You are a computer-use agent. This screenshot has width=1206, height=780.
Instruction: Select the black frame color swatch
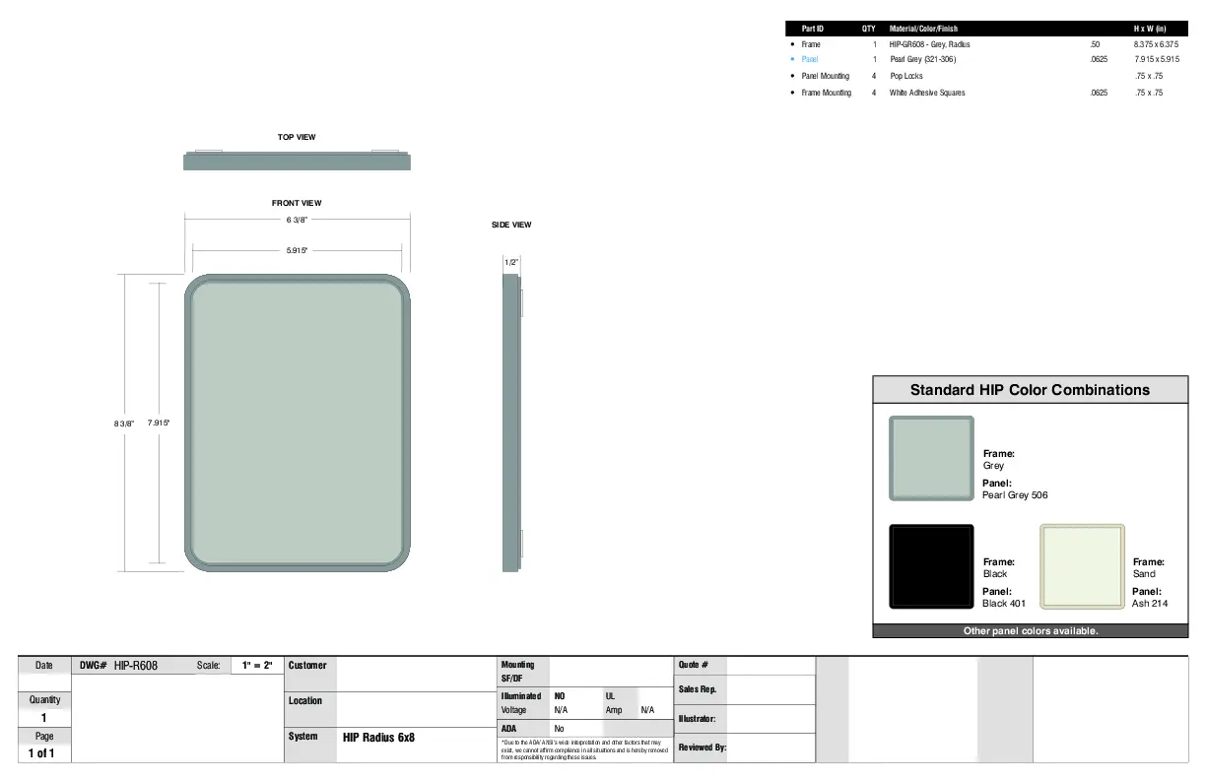click(931, 566)
